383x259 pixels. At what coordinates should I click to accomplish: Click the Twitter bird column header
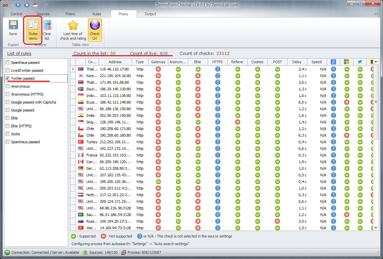tap(360, 62)
